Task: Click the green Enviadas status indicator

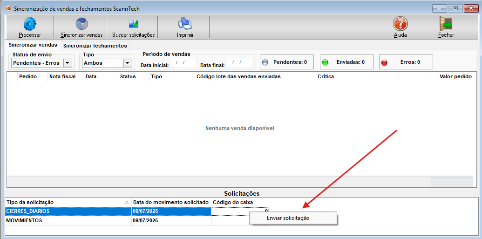Action: [326, 62]
